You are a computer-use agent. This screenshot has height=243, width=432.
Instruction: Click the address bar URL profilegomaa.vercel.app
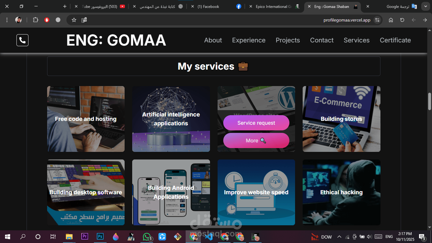pos(347,20)
